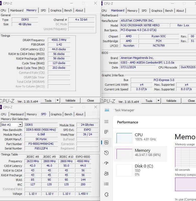Screen dimensions: 196x201
Task: Open Mainboard tab in SPD window
Action: 17,114
